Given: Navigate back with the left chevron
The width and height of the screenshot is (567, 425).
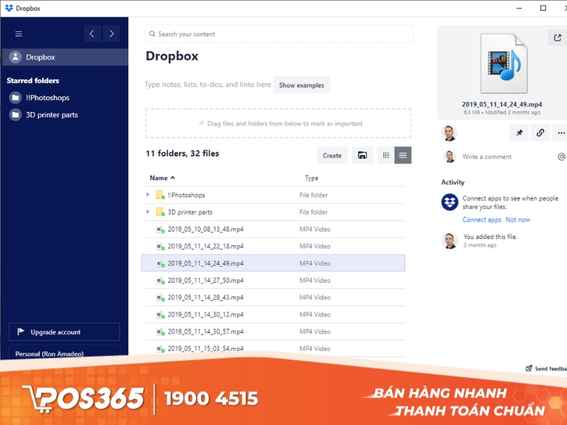Looking at the screenshot, I should coord(91,33).
